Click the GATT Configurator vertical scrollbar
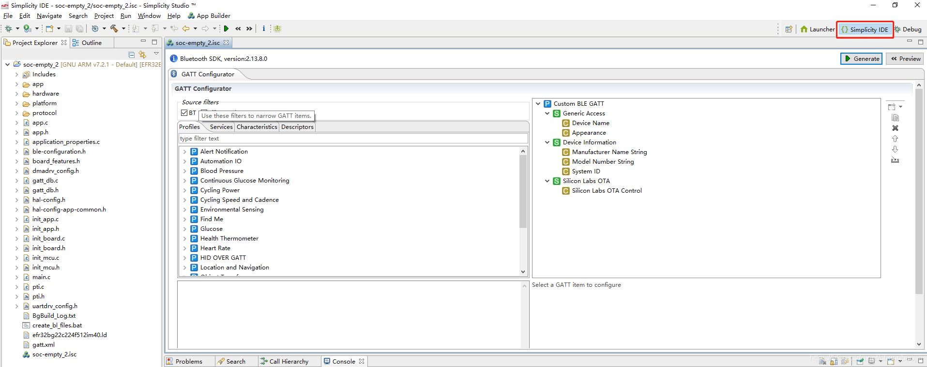The width and height of the screenshot is (927, 367). pos(919,191)
